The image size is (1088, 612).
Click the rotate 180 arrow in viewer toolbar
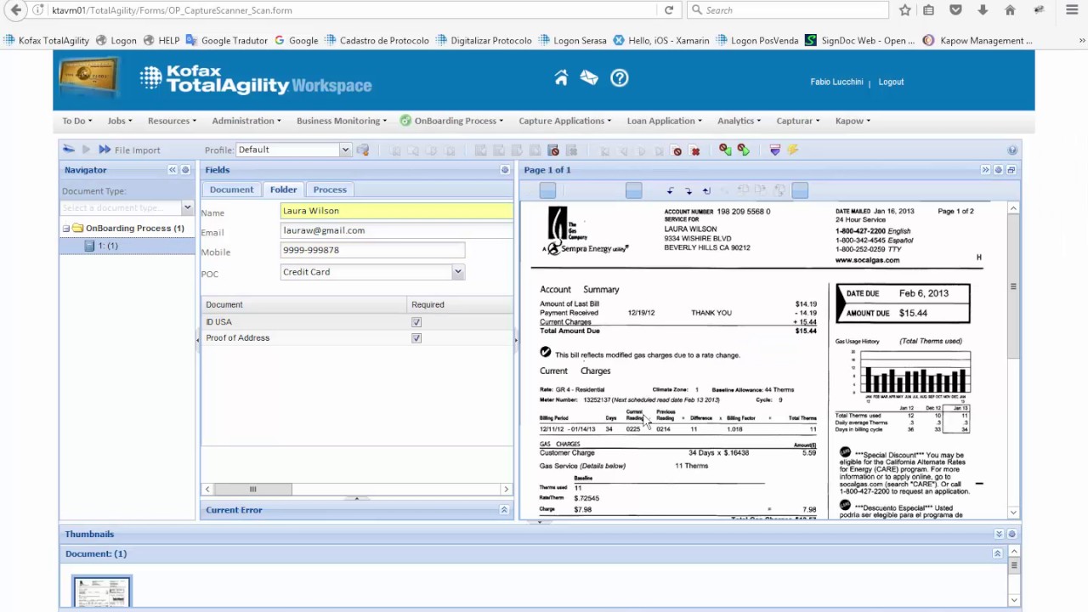point(706,191)
